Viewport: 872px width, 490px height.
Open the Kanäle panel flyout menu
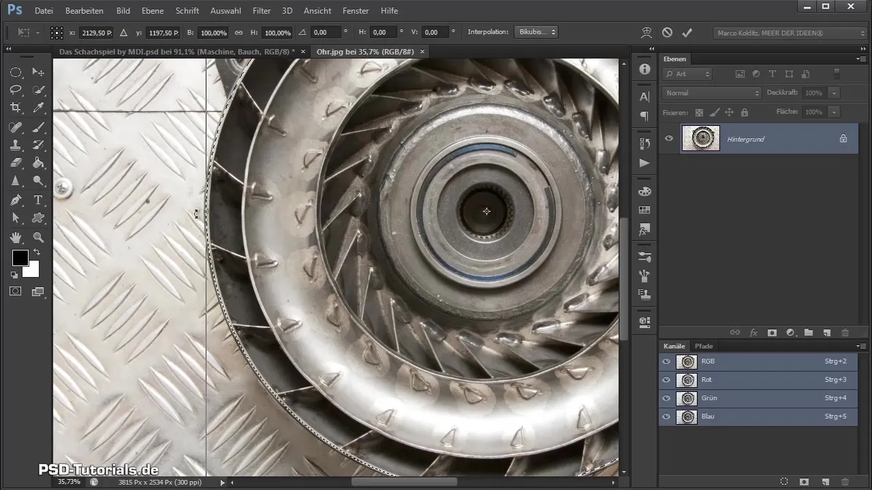point(861,346)
